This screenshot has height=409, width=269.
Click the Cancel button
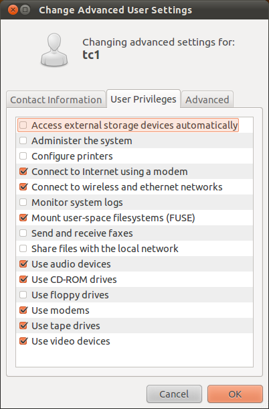174,394
